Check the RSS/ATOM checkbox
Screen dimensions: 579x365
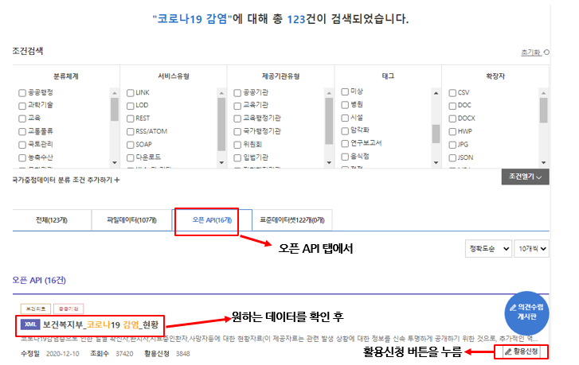[130, 132]
